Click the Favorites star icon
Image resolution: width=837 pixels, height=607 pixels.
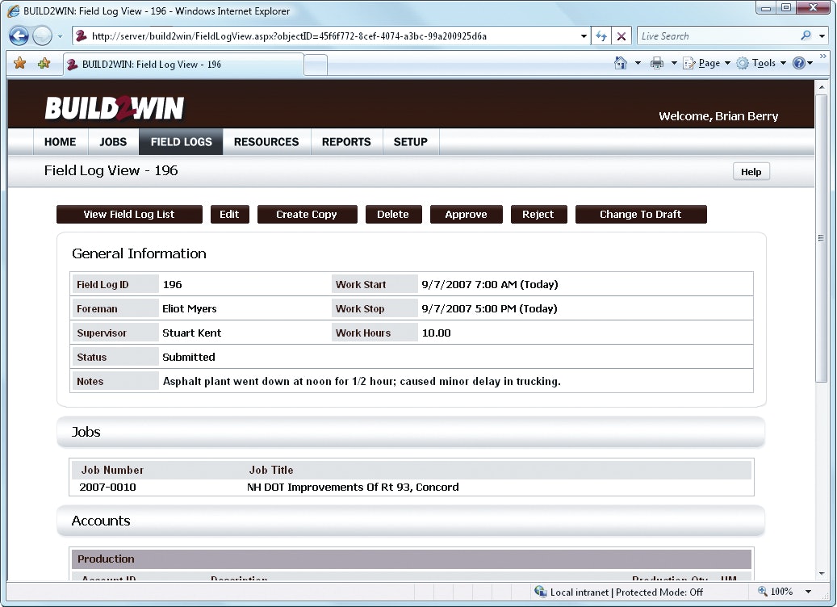pyautogui.click(x=20, y=62)
